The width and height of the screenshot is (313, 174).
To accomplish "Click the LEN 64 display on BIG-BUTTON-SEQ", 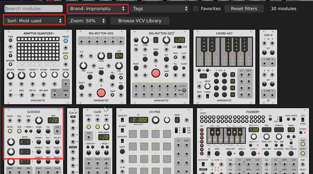I will click(119, 56).
